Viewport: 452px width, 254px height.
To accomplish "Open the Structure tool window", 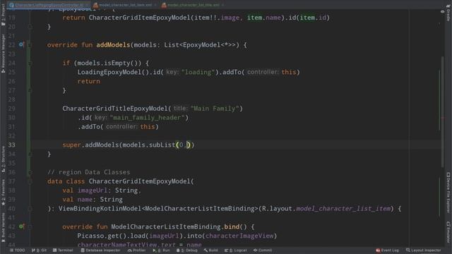I will point(3,159).
